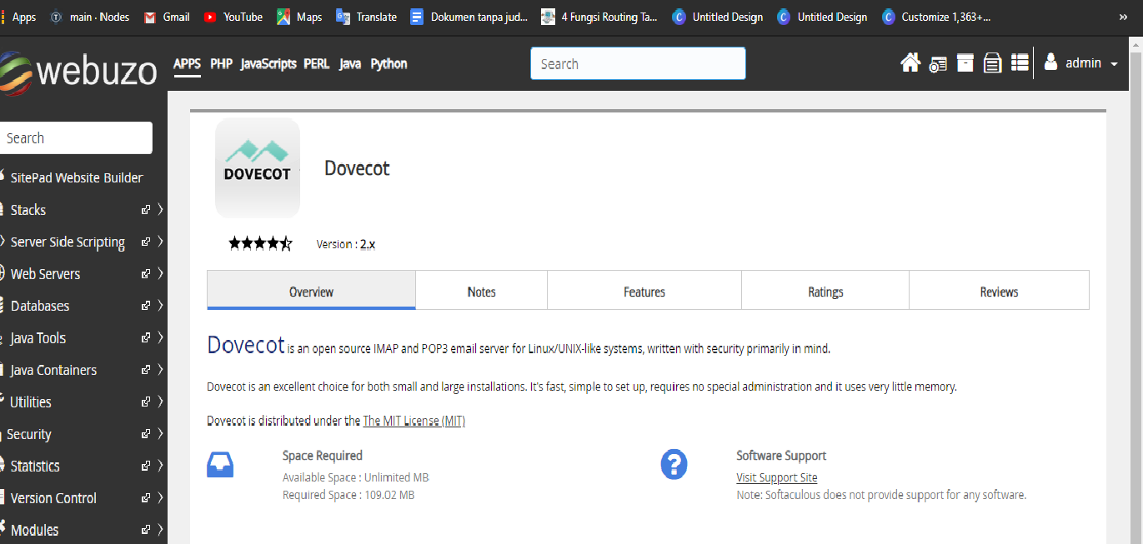Select the PHP menu item
Screen dimensions: 1143x544
tap(221, 63)
